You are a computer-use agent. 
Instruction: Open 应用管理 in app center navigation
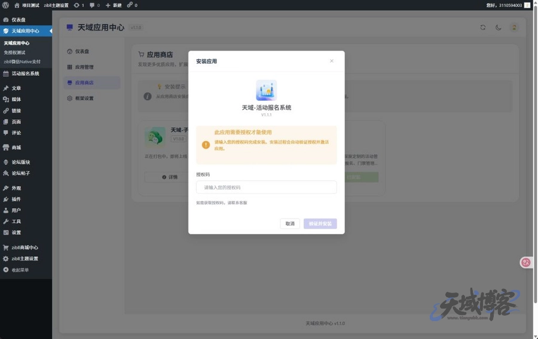(x=92, y=67)
